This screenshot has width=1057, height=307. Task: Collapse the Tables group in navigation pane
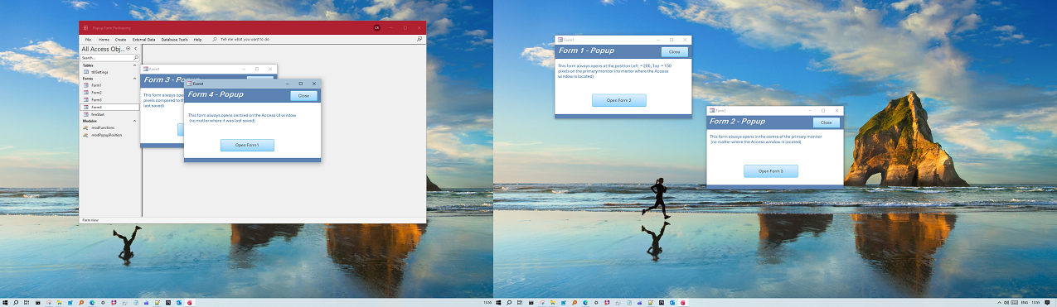pyautogui.click(x=135, y=65)
